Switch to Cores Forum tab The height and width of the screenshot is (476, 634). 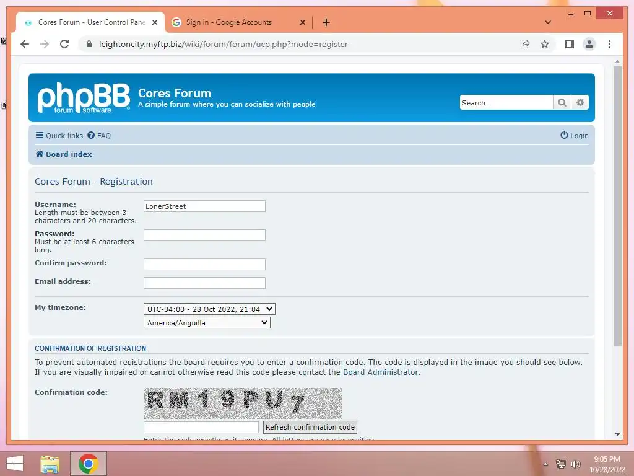point(91,22)
